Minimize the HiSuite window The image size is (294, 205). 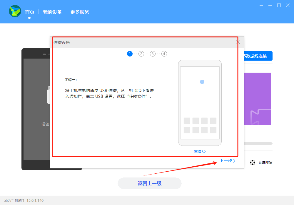click(x=270, y=5)
